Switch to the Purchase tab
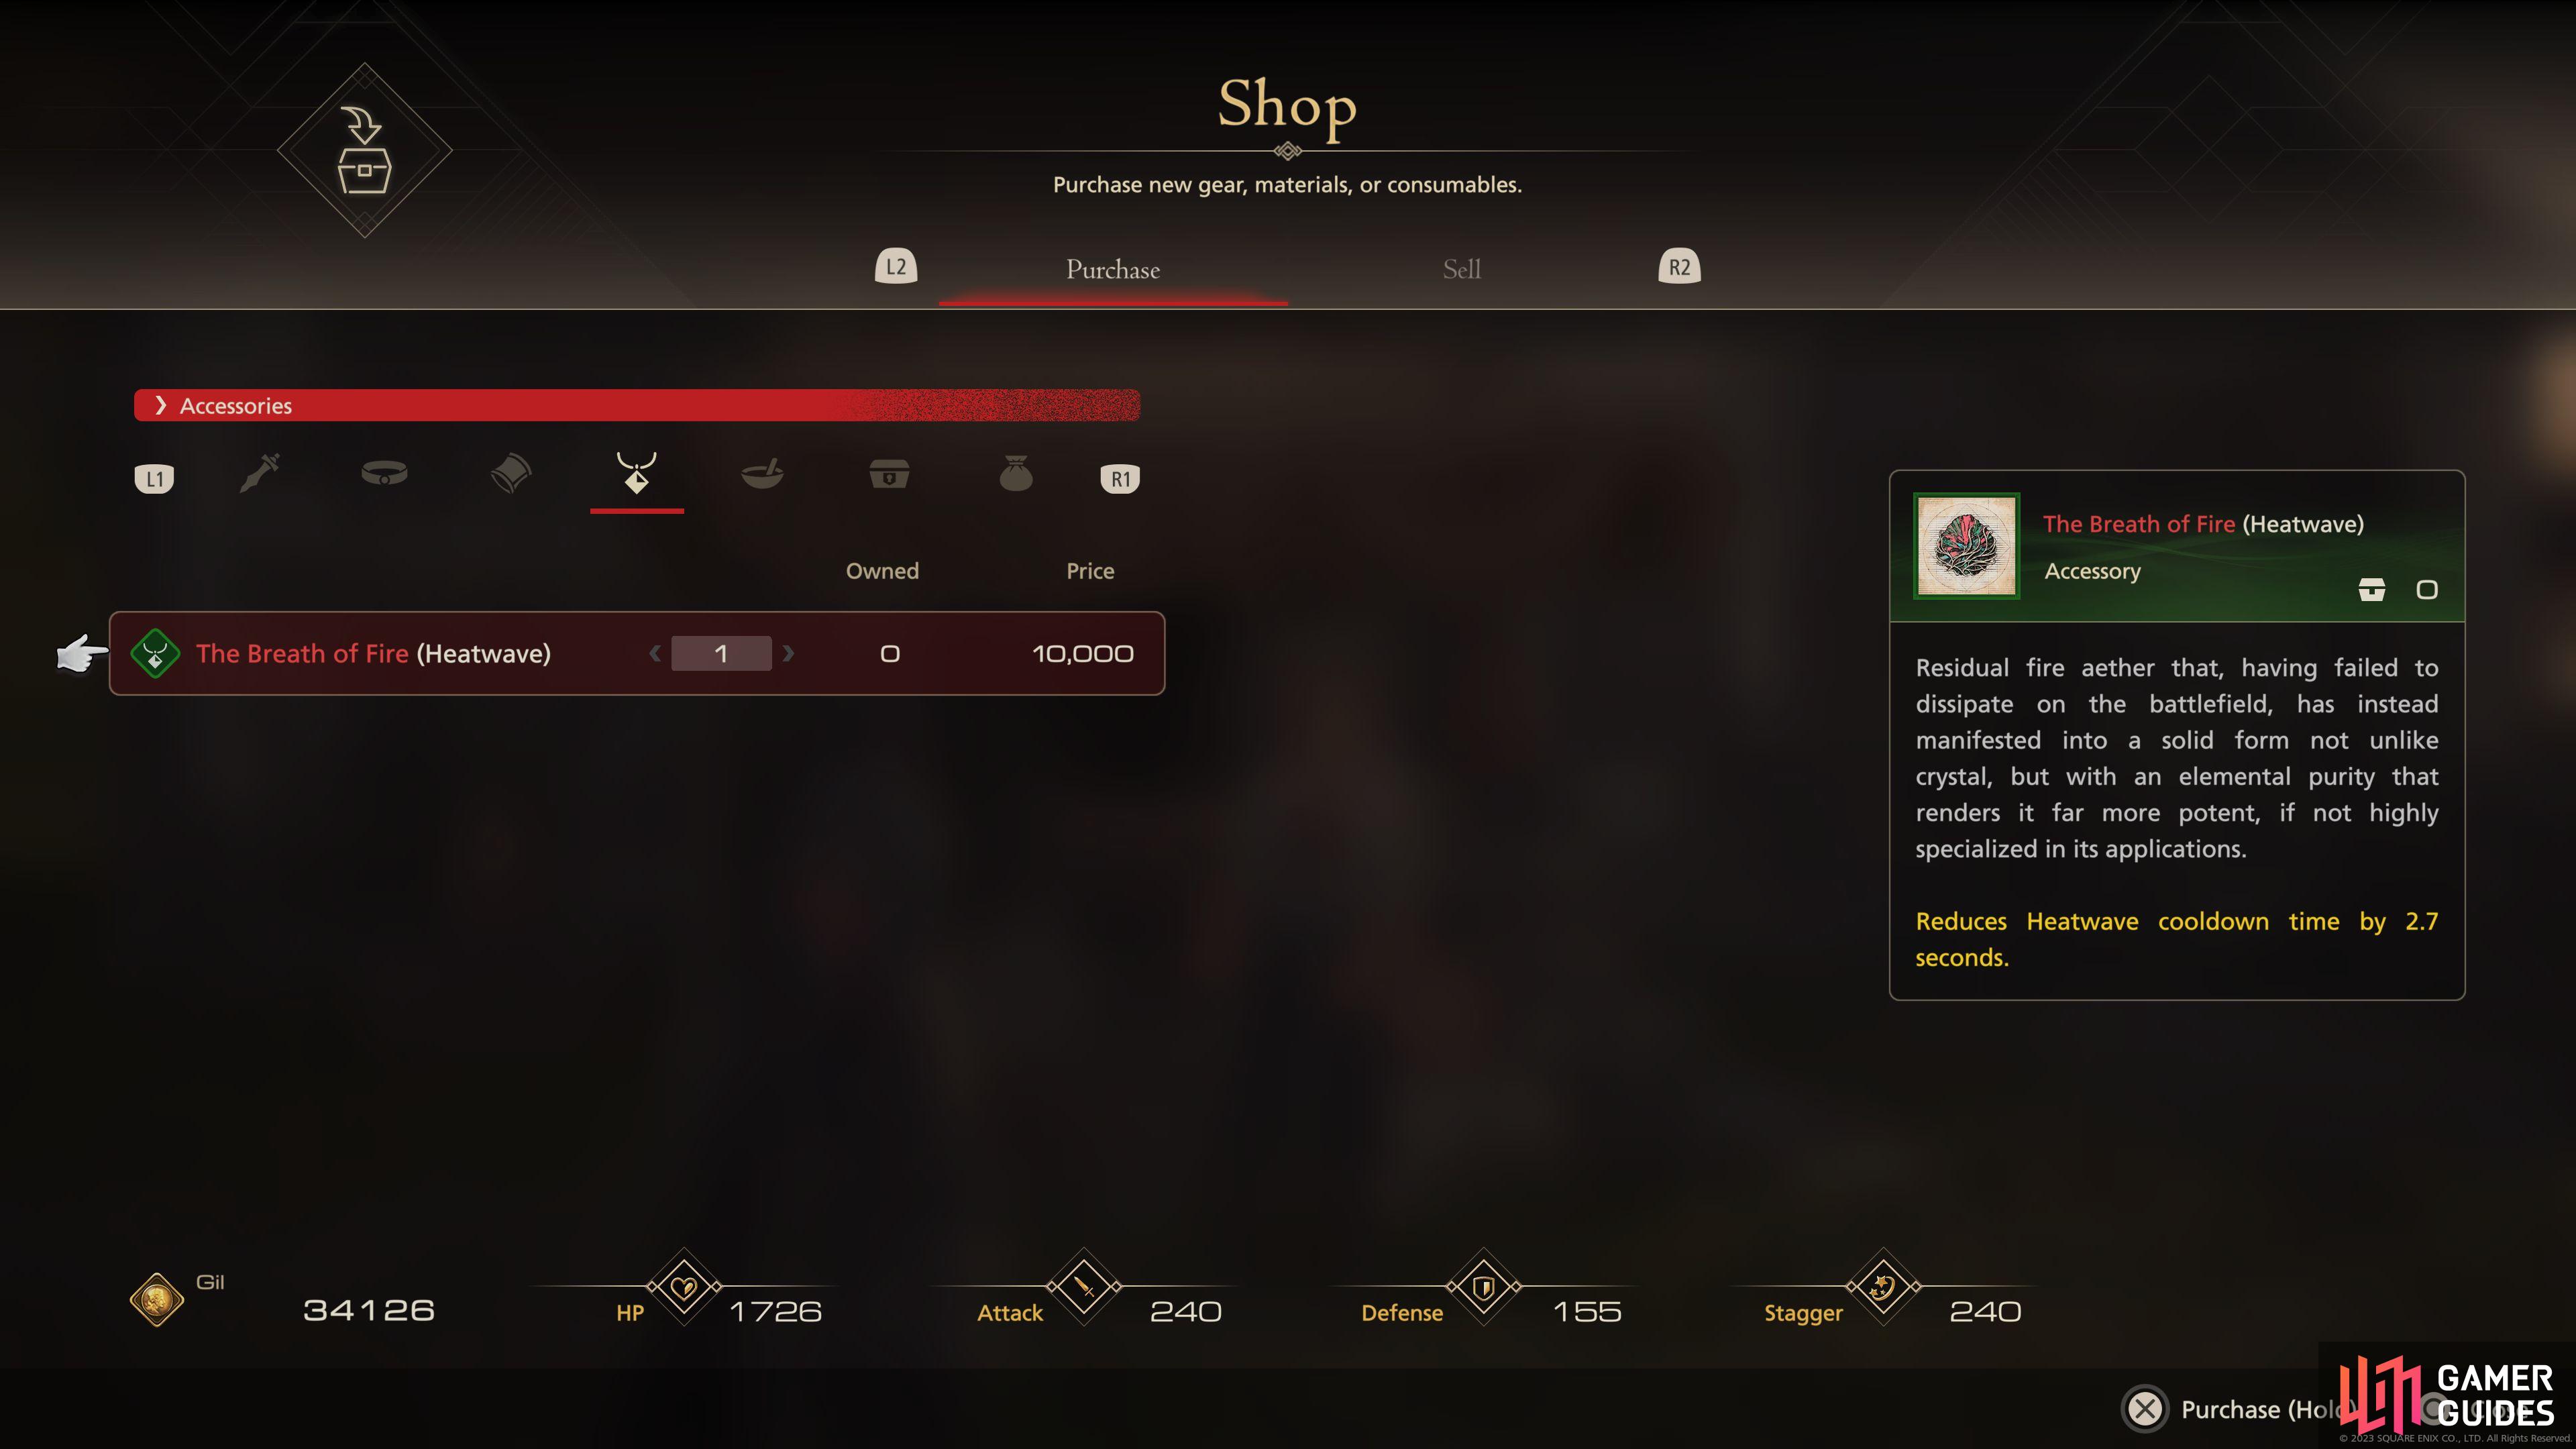This screenshot has height=1449, width=2576. tap(1113, 270)
